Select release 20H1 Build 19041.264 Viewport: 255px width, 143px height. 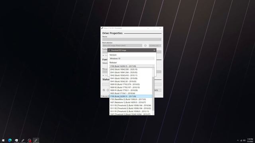tap(131, 72)
